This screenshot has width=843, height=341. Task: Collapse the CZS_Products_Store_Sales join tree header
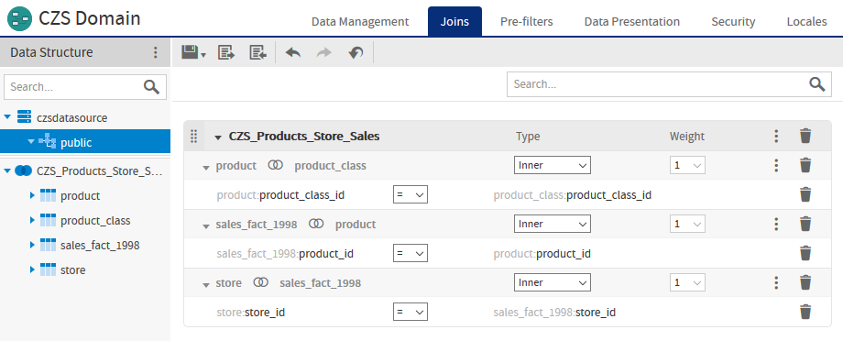tap(218, 137)
